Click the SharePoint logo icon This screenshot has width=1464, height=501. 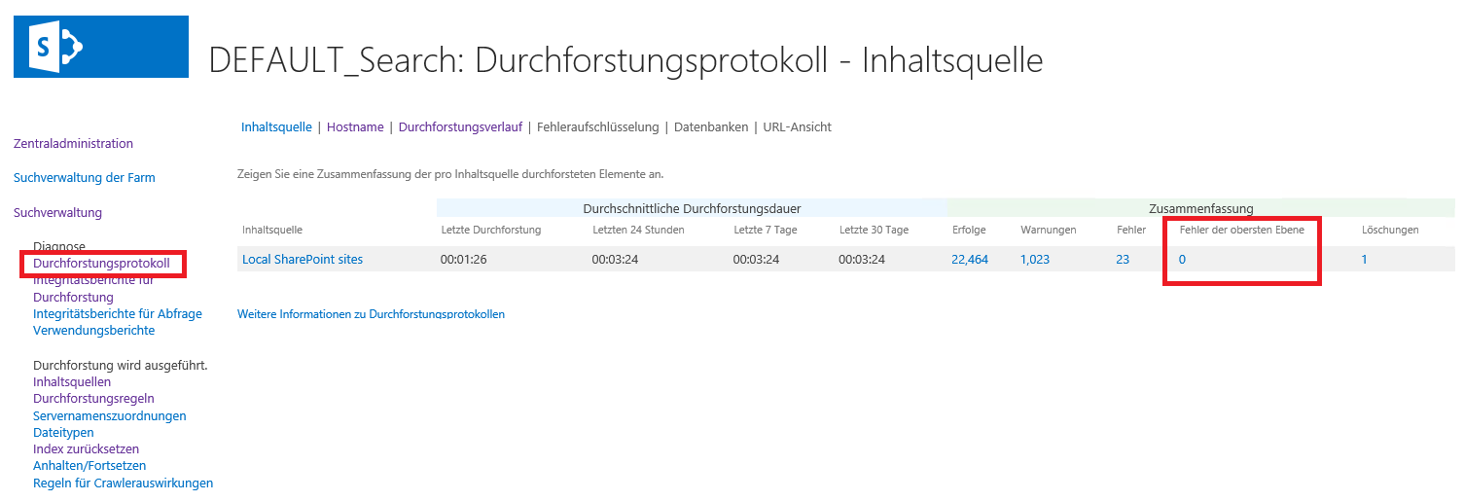pos(100,47)
